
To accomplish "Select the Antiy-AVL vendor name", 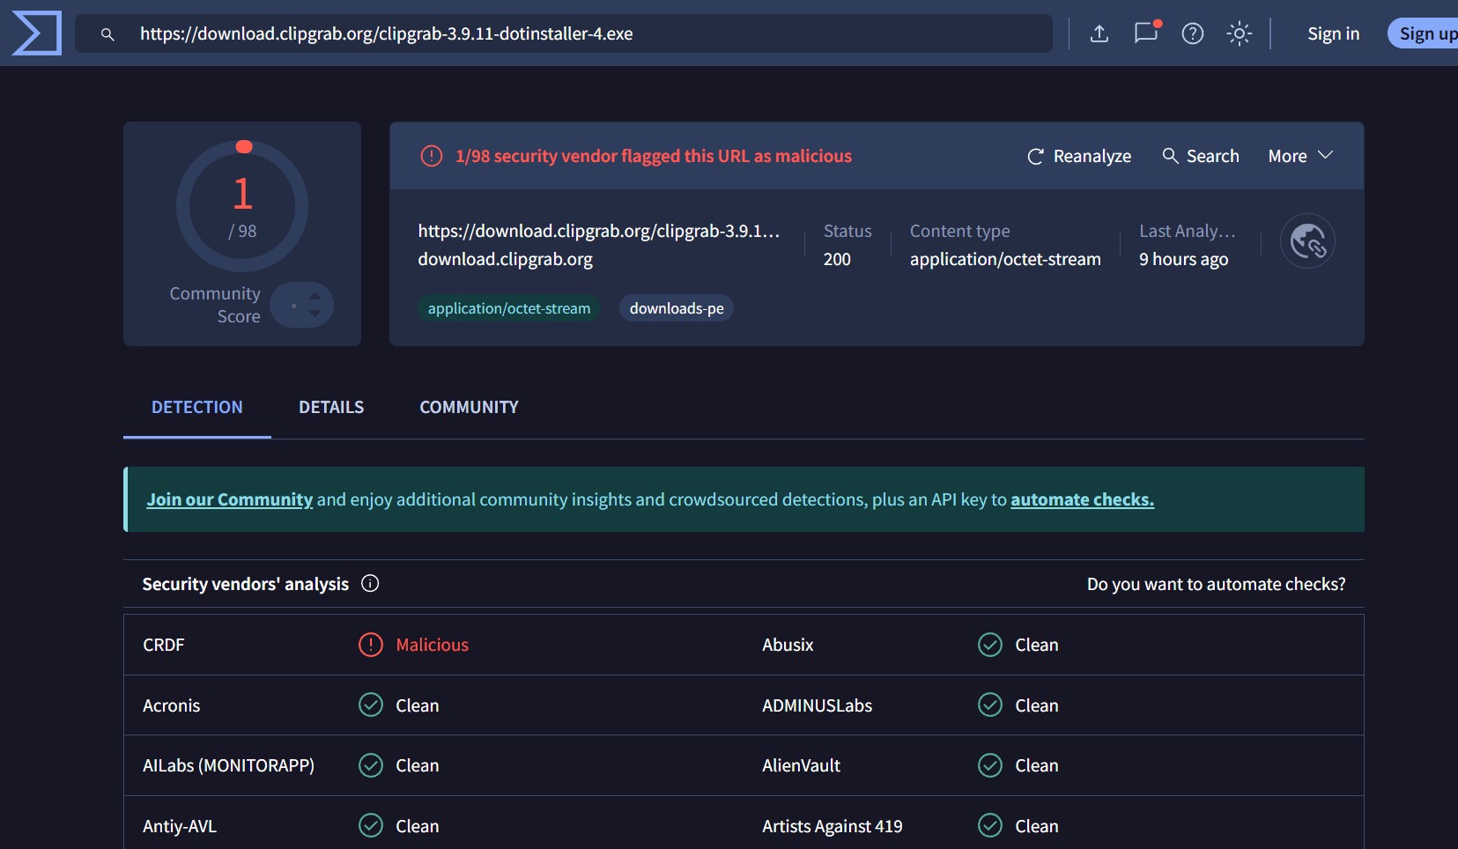I will 180,826.
